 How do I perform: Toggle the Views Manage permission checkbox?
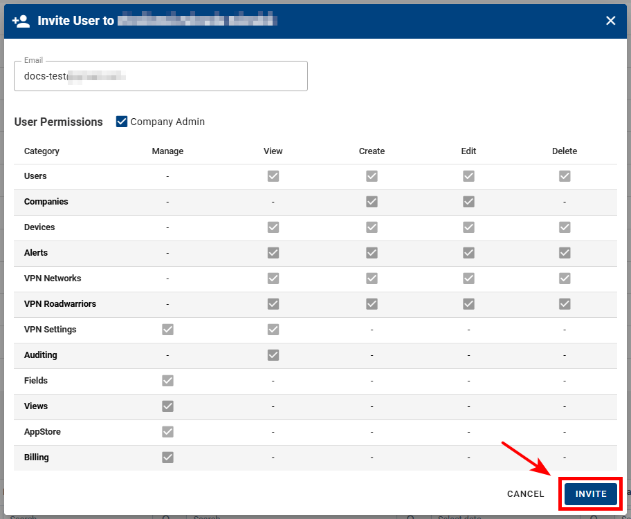pos(167,406)
